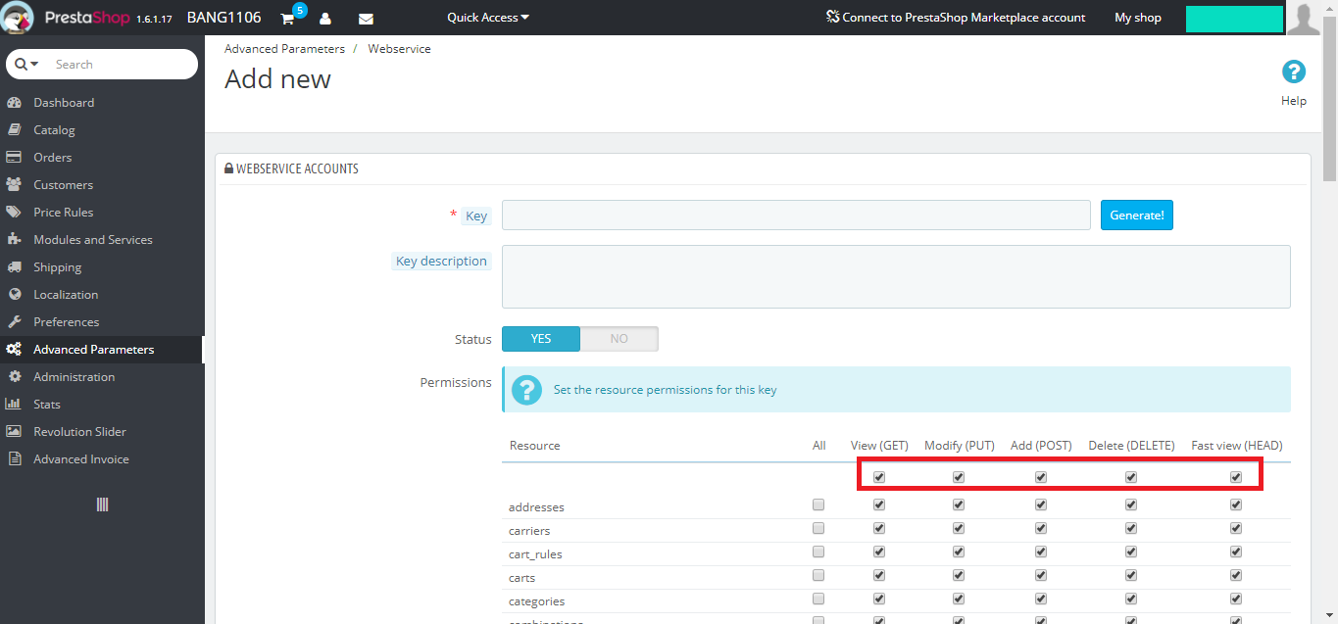
Task: Set Status toggle to NO
Action: pyautogui.click(x=619, y=339)
